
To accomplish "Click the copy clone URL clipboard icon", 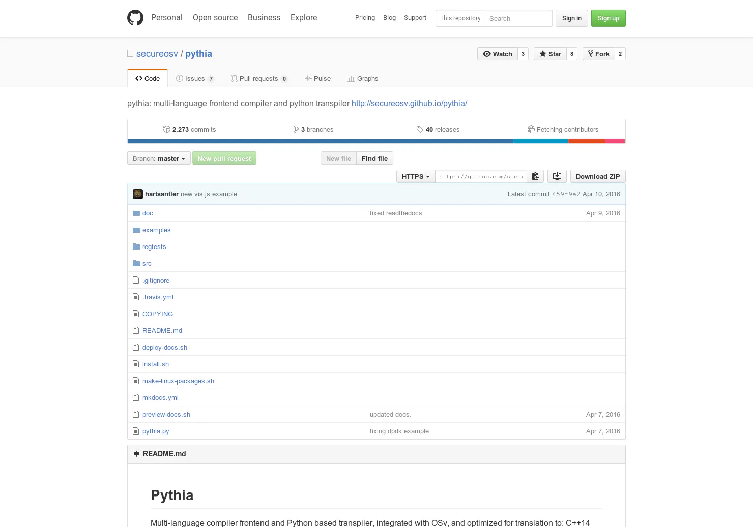I will 535,176.
